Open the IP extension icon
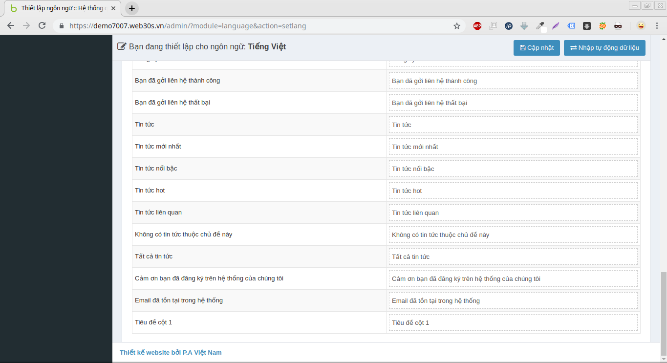Viewport: 667px width, 363px height. coord(509,26)
